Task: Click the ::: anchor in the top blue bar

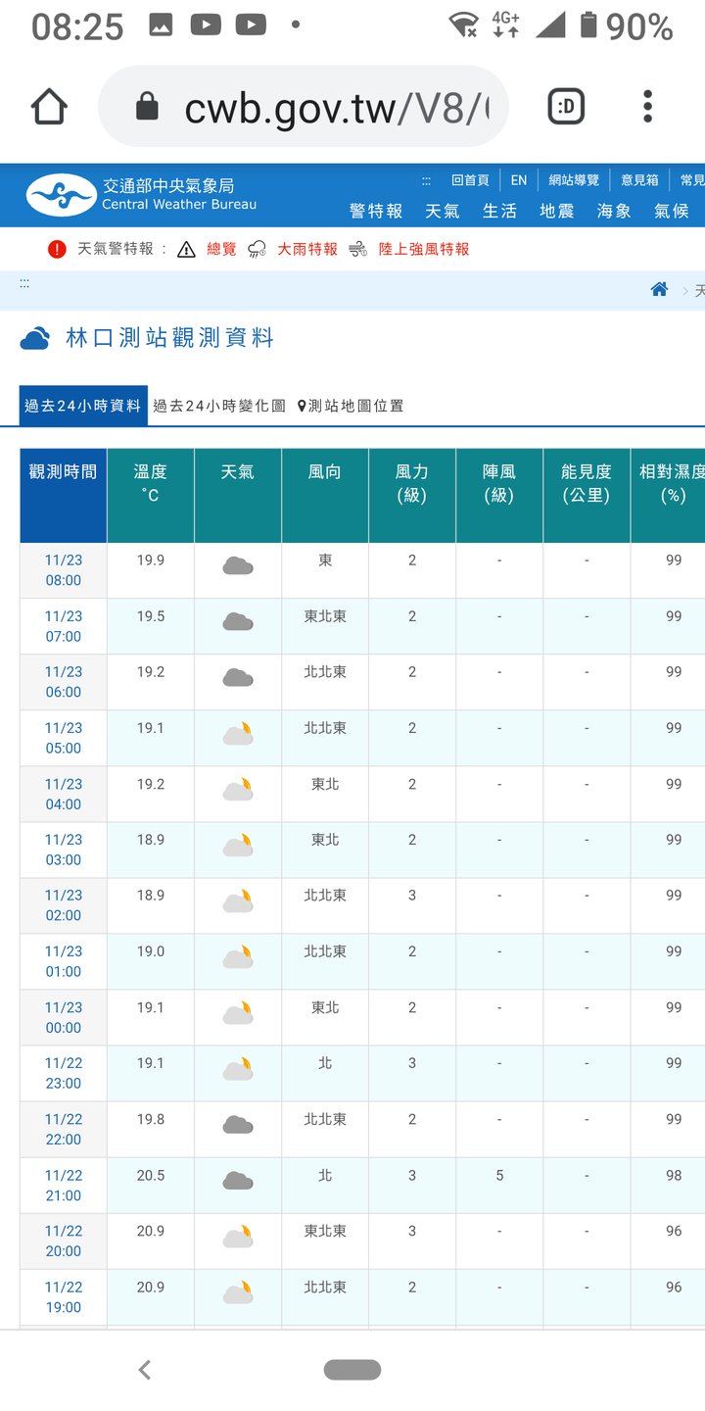Action: [x=426, y=180]
